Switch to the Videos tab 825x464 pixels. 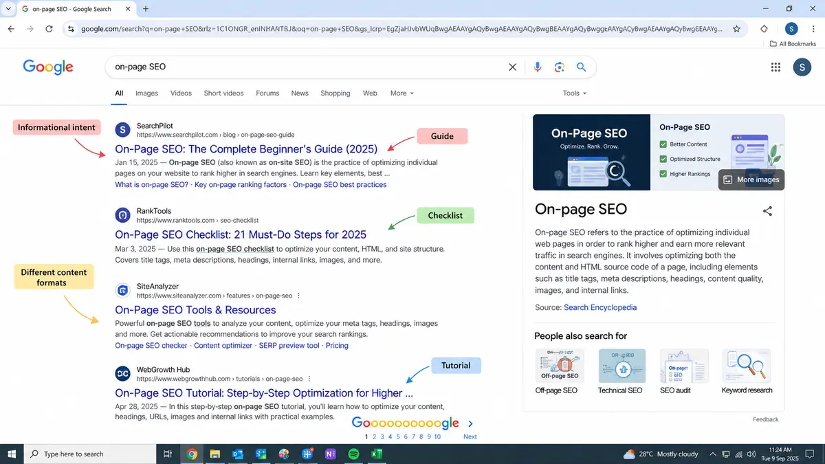[181, 93]
